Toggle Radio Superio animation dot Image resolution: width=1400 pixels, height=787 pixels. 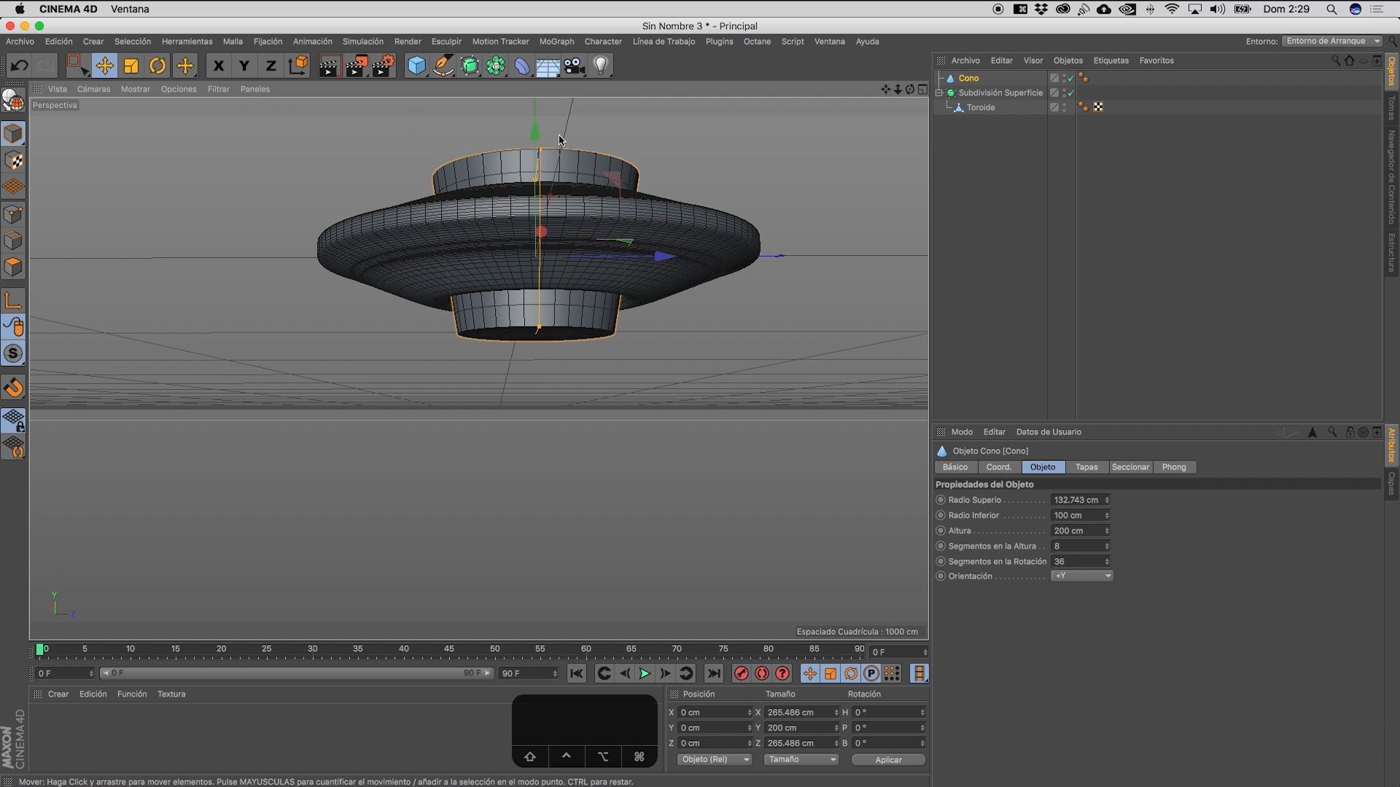tap(941, 500)
